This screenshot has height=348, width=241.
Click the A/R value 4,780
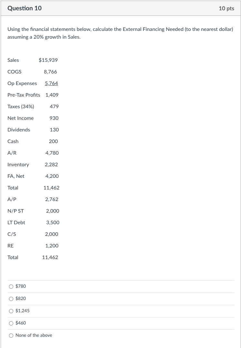click(x=52, y=153)
